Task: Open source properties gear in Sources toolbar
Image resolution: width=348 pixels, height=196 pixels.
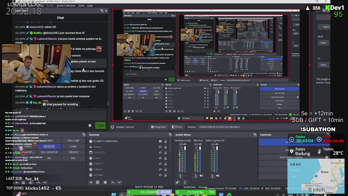Action: [x=105, y=182]
